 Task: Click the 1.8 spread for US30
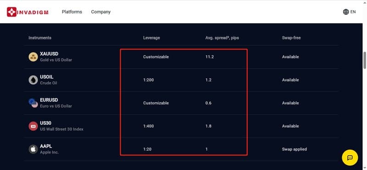(208, 126)
